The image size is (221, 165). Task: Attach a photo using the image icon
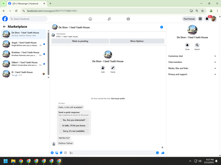[57, 153]
